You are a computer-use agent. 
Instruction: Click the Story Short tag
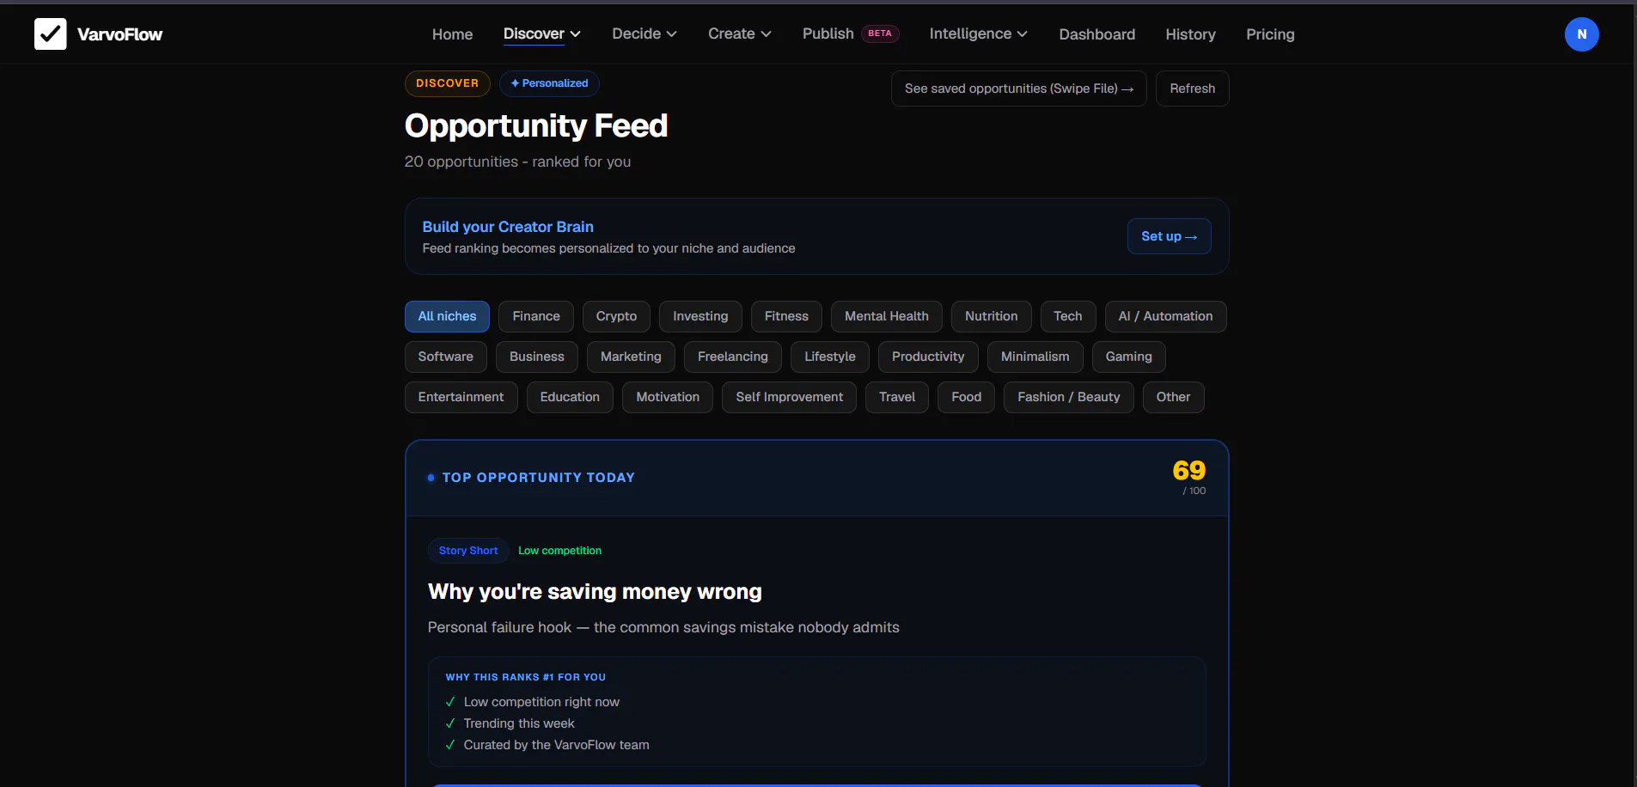468,551
